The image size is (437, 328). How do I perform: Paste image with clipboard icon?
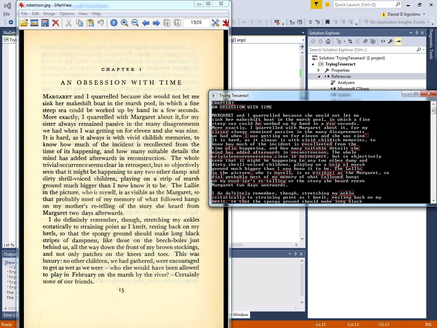pyautogui.click(x=90, y=23)
